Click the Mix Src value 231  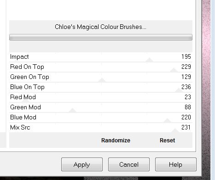click(186, 127)
